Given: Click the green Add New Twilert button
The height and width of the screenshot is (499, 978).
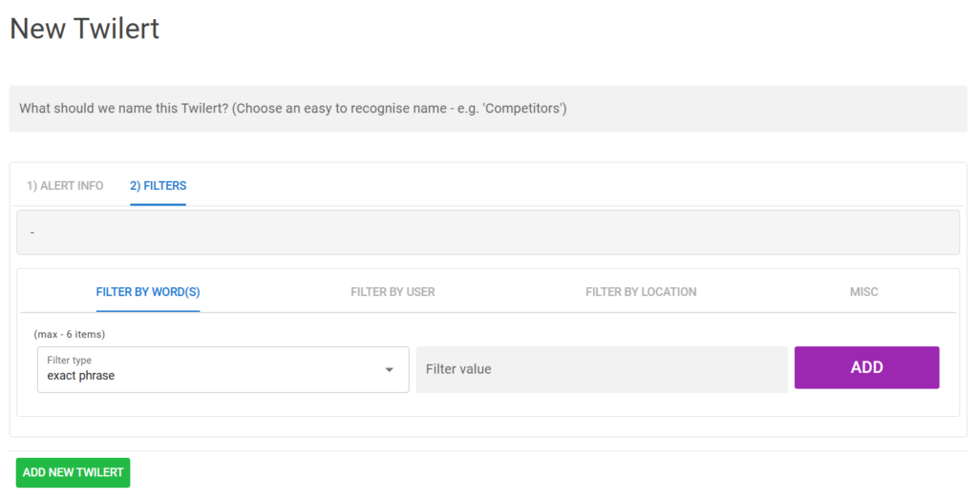Looking at the screenshot, I should [74, 472].
